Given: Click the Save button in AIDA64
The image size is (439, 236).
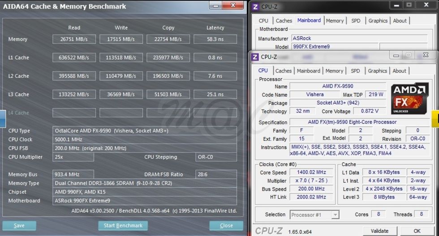Looking at the screenshot, I should point(19,225).
